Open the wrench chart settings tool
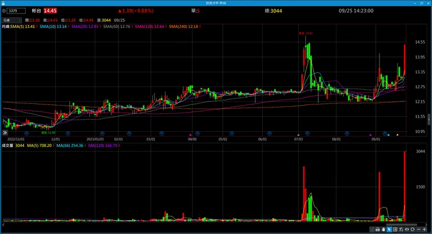Image resolution: width=432 pixels, height=234 pixels. [x=401, y=229]
